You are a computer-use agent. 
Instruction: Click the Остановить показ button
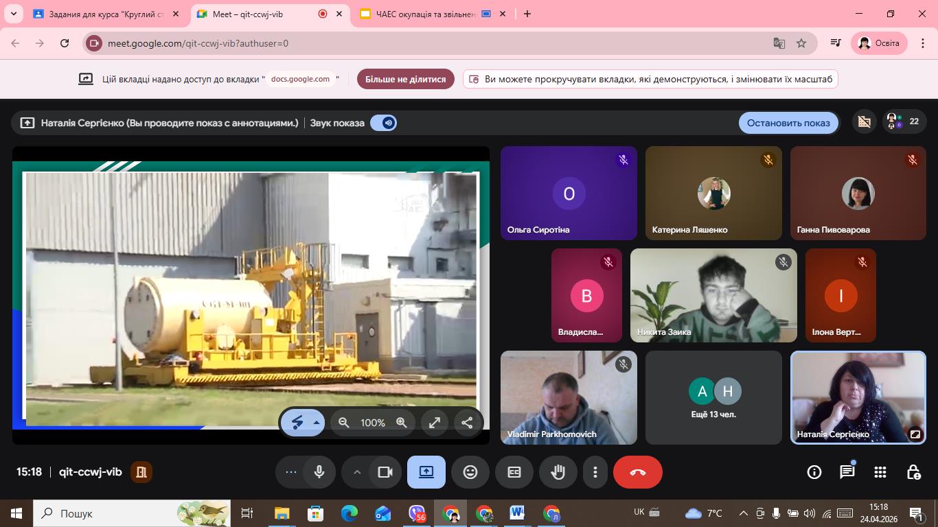[x=788, y=123]
